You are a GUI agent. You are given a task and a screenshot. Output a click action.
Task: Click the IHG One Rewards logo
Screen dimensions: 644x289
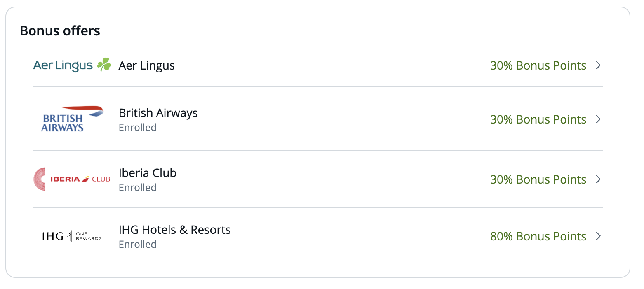coord(72,236)
